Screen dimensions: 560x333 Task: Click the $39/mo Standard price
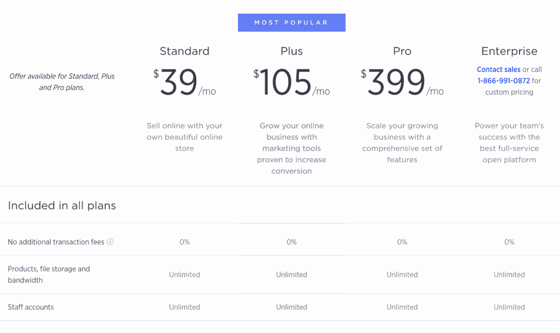(x=184, y=82)
